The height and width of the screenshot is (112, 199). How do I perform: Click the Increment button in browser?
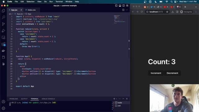click(156, 73)
